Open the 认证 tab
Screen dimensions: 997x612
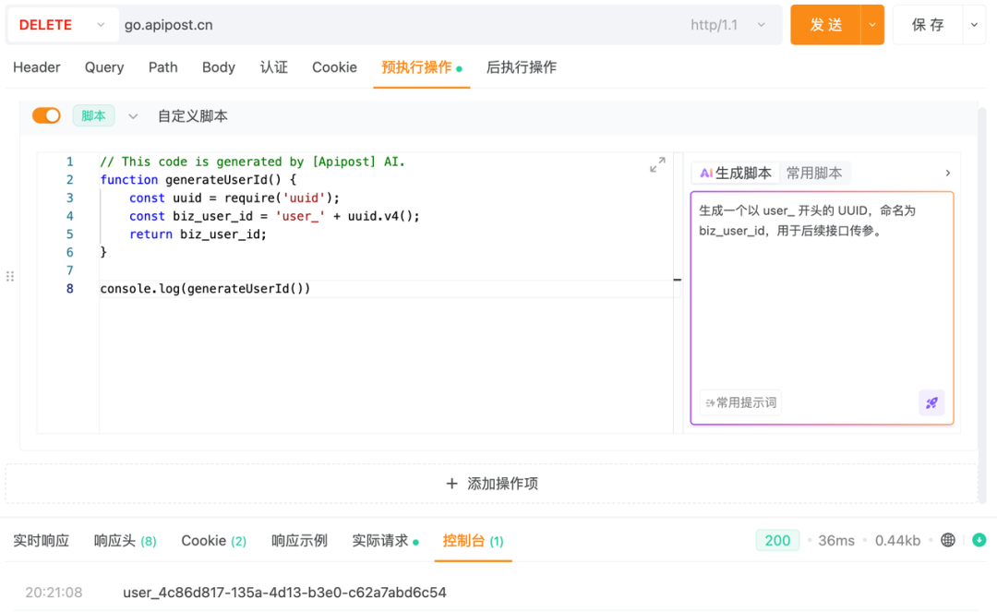[274, 67]
